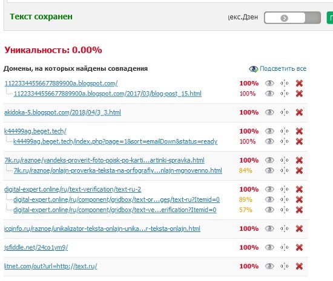Click compare icon for digital-expert 57% row
The height and width of the screenshot is (281, 333).
285,210
